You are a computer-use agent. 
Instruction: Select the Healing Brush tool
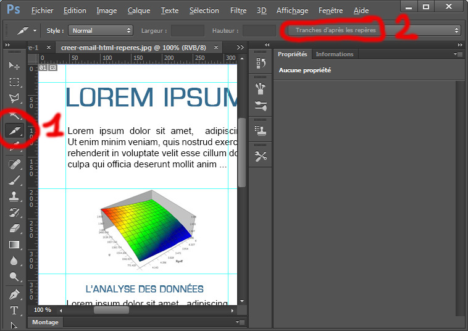[14, 164]
